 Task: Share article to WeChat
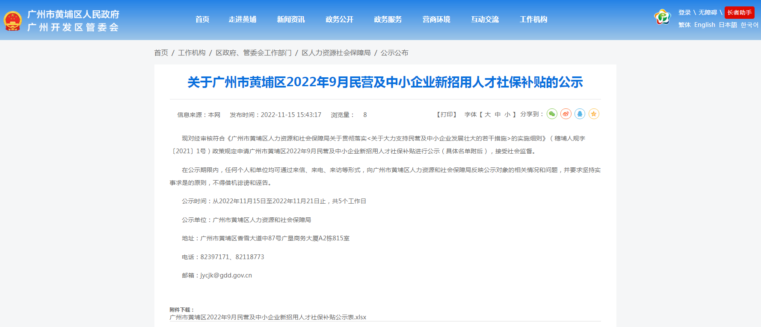[x=552, y=114]
